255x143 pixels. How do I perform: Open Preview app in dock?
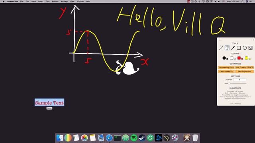[x=101, y=138]
